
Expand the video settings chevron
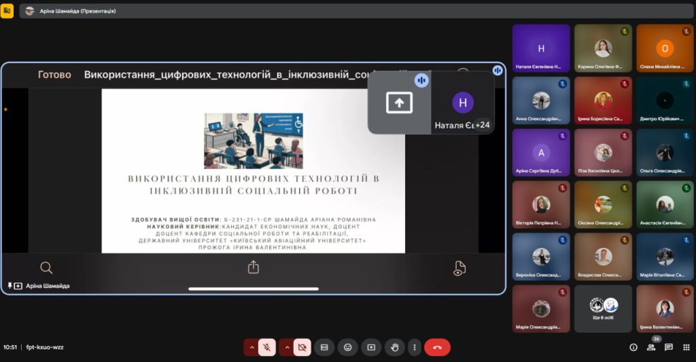click(x=286, y=347)
